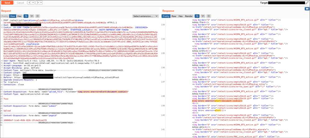
Task: Click the panel divider handle dots
Action: (x=160, y=75)
